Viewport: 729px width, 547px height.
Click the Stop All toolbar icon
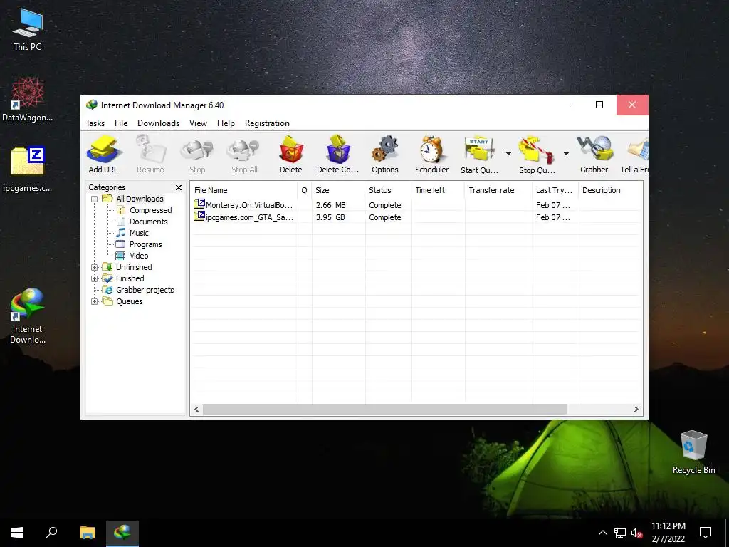(244, 155)
